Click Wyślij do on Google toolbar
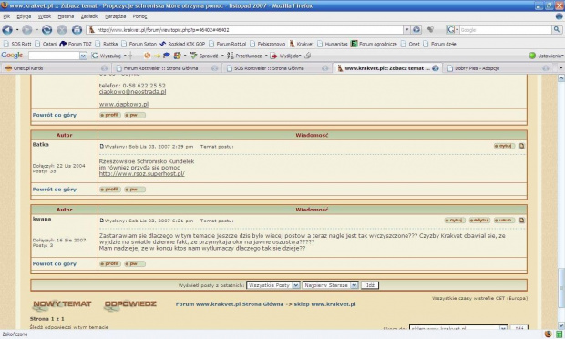565x339 pixels. click(x=285, y=56)
